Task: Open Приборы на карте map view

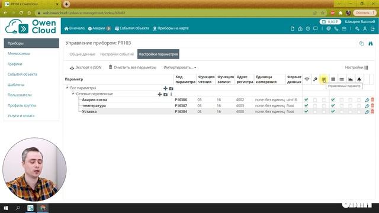Action: click(171, 28)
